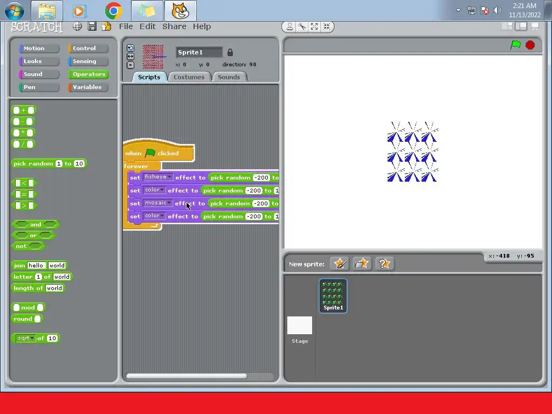Open the Help menu

pyautogui.click(x=202, y=26)
